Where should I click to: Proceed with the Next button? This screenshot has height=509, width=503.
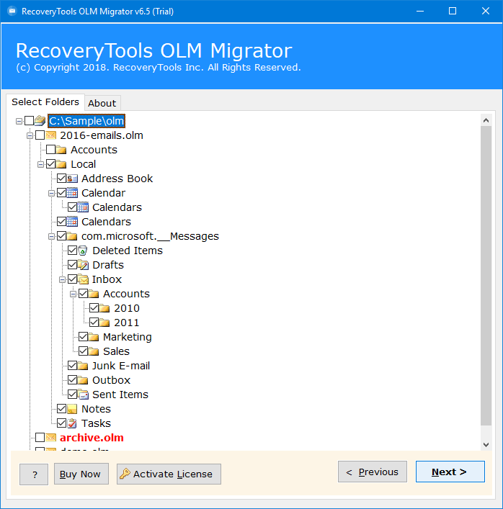click(450, 472)
